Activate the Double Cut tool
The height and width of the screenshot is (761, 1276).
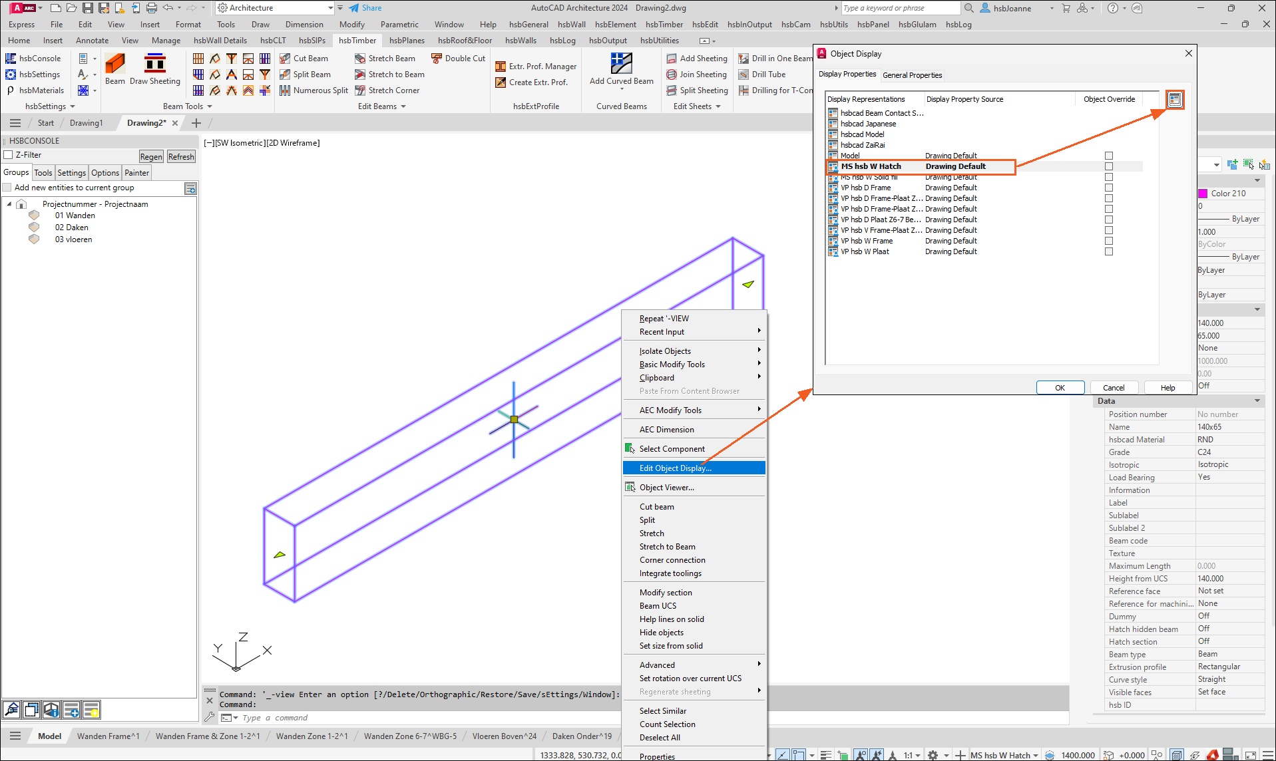(458, 59)
